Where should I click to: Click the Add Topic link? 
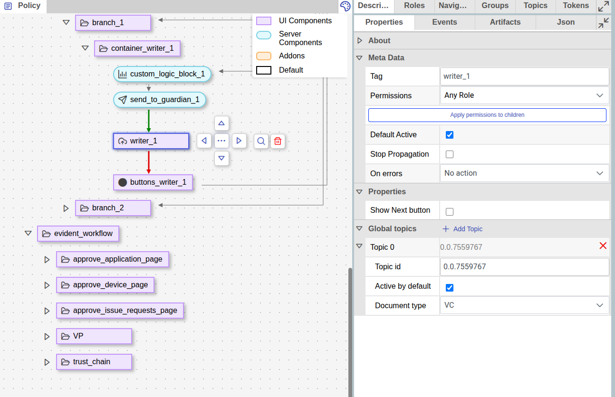462,229
